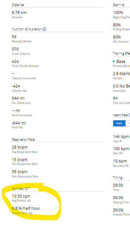
Task: Click the Avg Respiration Rate 28 brpm value
Action: (x=20, y=147)
